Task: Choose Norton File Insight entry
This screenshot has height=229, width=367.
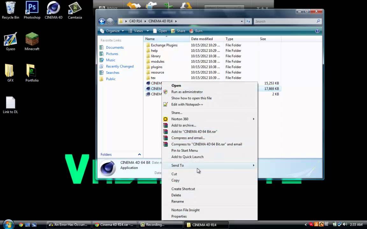Action: (210, 210)
